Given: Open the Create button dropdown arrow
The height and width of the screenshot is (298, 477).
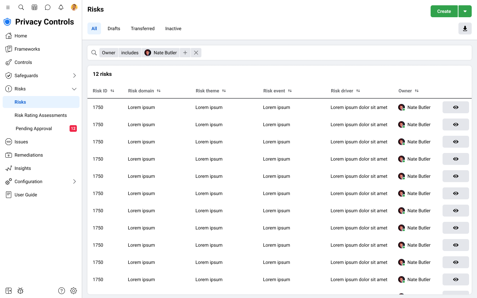Looking at the screenshot, I should [x=465, y=11].
